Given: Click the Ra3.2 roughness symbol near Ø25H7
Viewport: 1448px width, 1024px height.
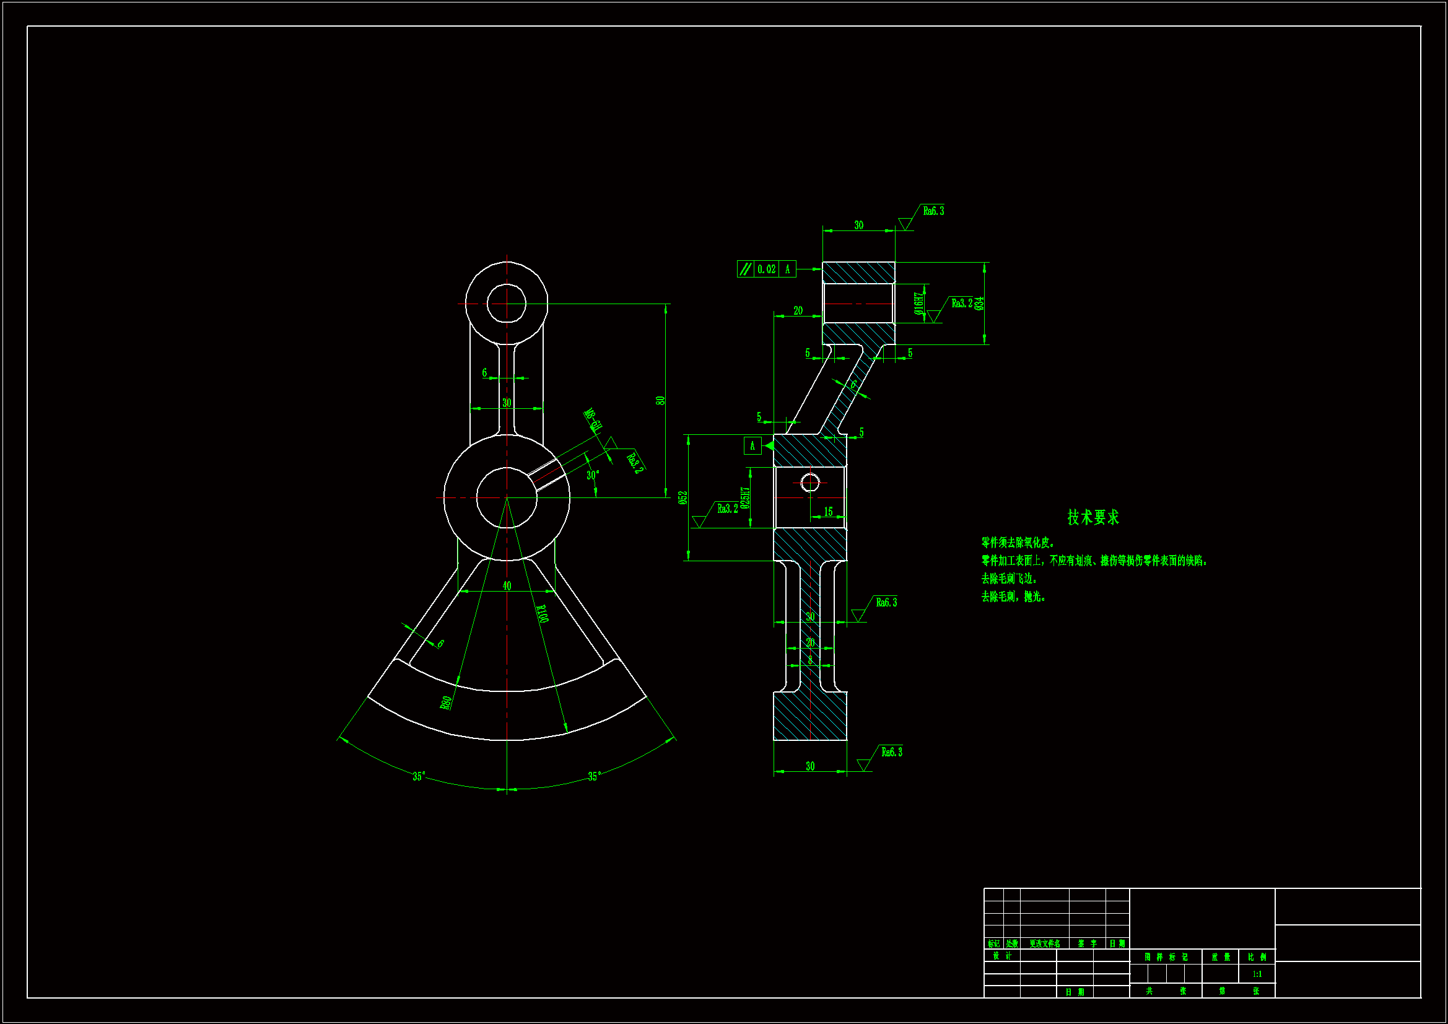Looking at the screenshot, I should click(726, 509).
